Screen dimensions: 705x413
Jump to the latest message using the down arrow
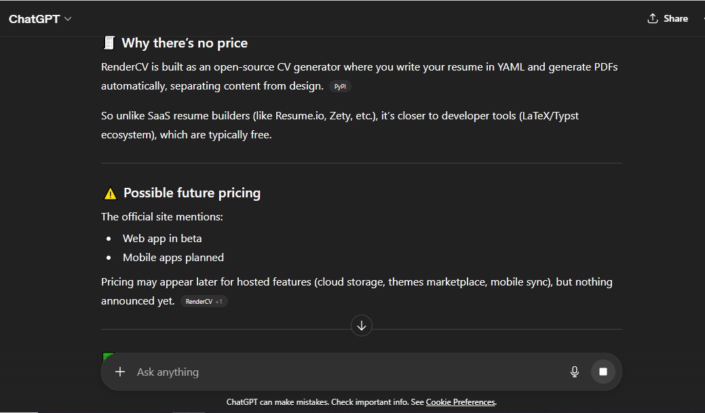(361, 326)
